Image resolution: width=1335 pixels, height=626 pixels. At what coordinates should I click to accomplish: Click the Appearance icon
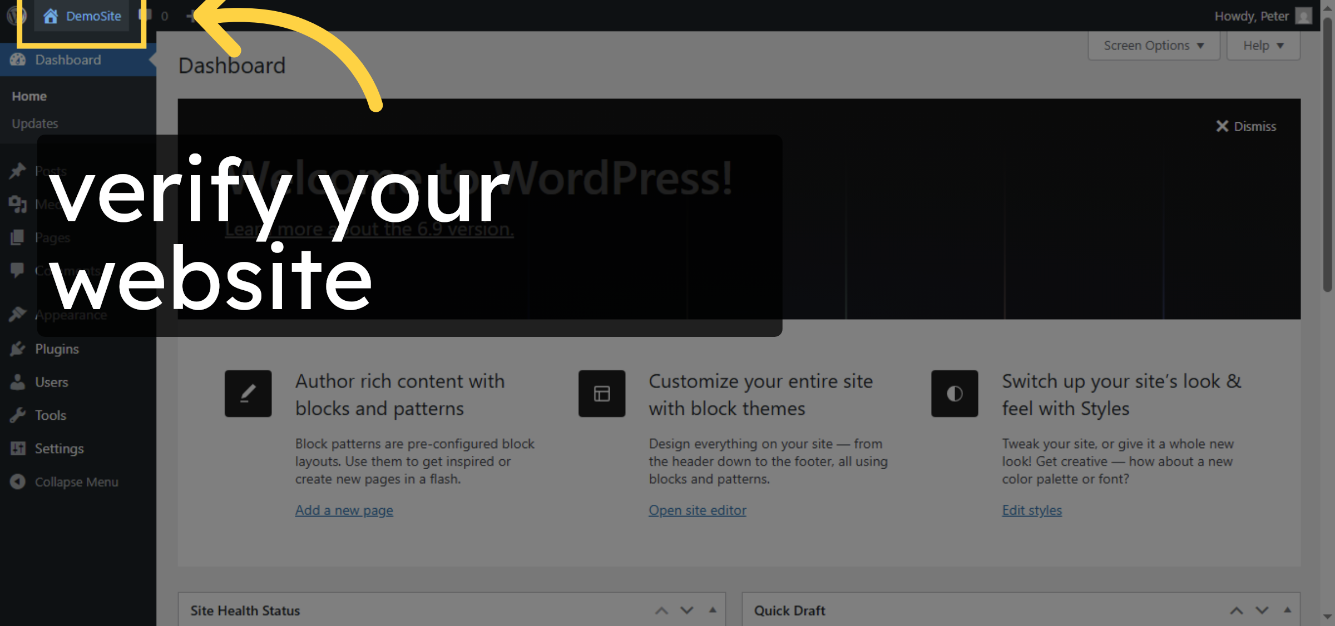[x=18, y=314]
